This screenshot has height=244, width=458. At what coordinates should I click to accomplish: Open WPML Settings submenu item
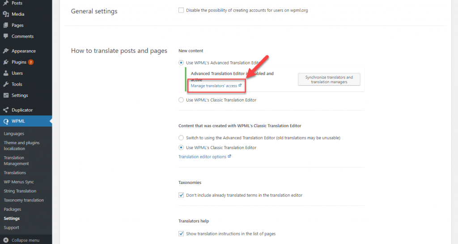coord(12,218)
